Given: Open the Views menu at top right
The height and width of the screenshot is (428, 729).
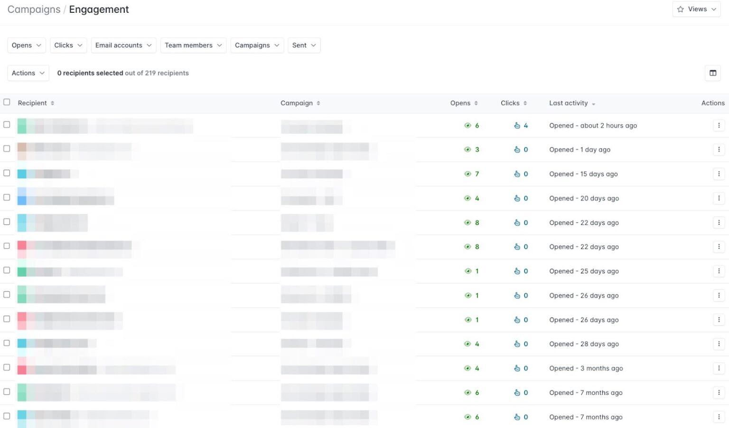Looking at the screenshot, I should click(697, 9).
